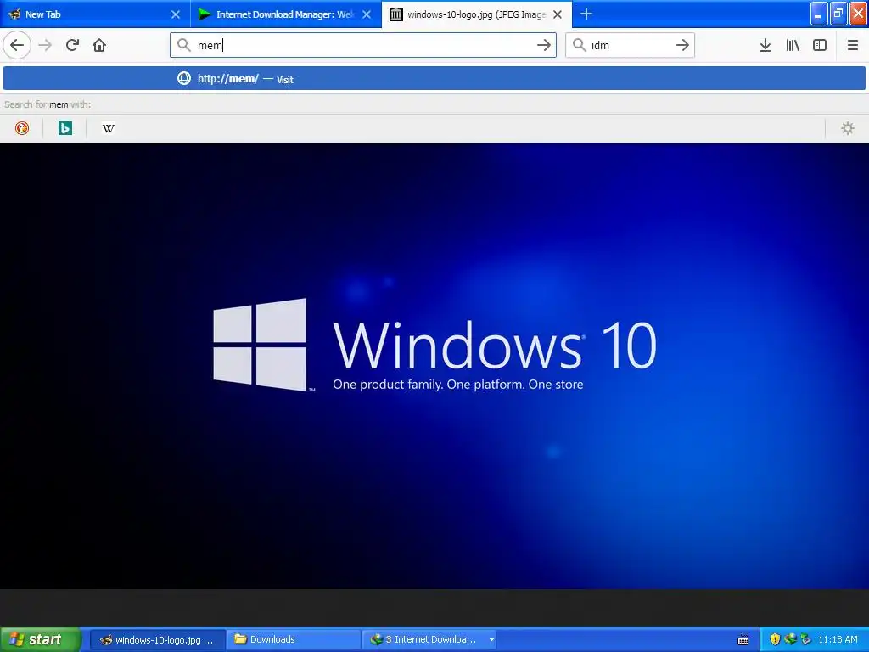Search mem with DuckDuckGo icon

pos(21,128)
